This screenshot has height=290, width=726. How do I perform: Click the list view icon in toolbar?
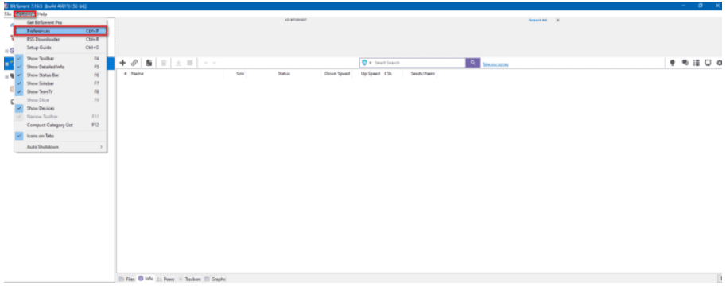pos(697,63)
